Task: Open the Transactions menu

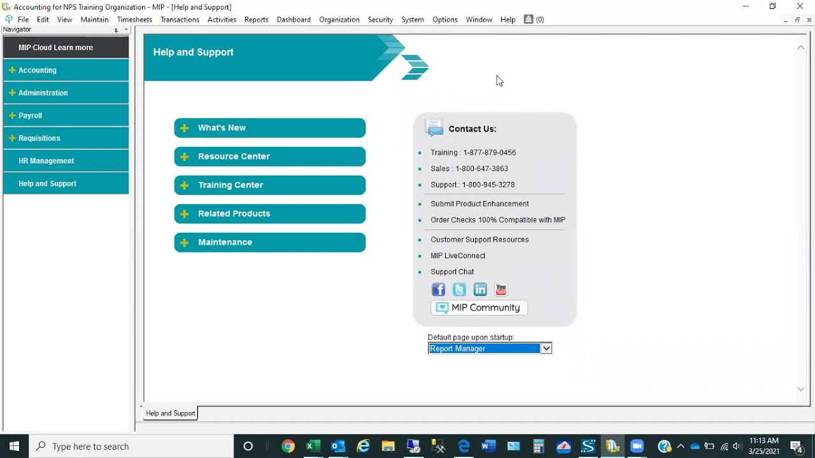Action: tap(180, 20)
